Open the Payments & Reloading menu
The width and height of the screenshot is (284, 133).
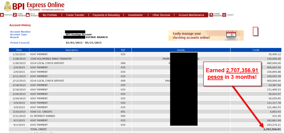click(x=106, y=15)
